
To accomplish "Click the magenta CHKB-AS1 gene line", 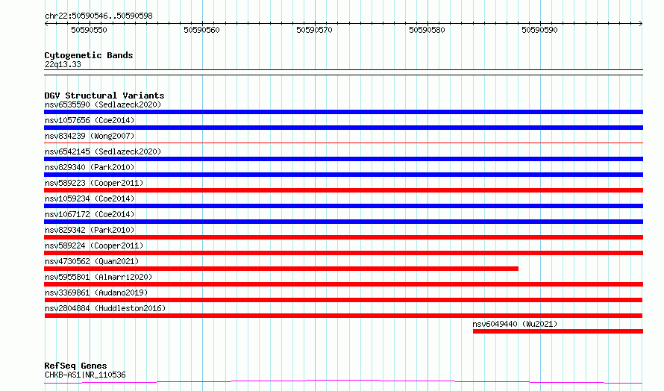I will 343,382.
